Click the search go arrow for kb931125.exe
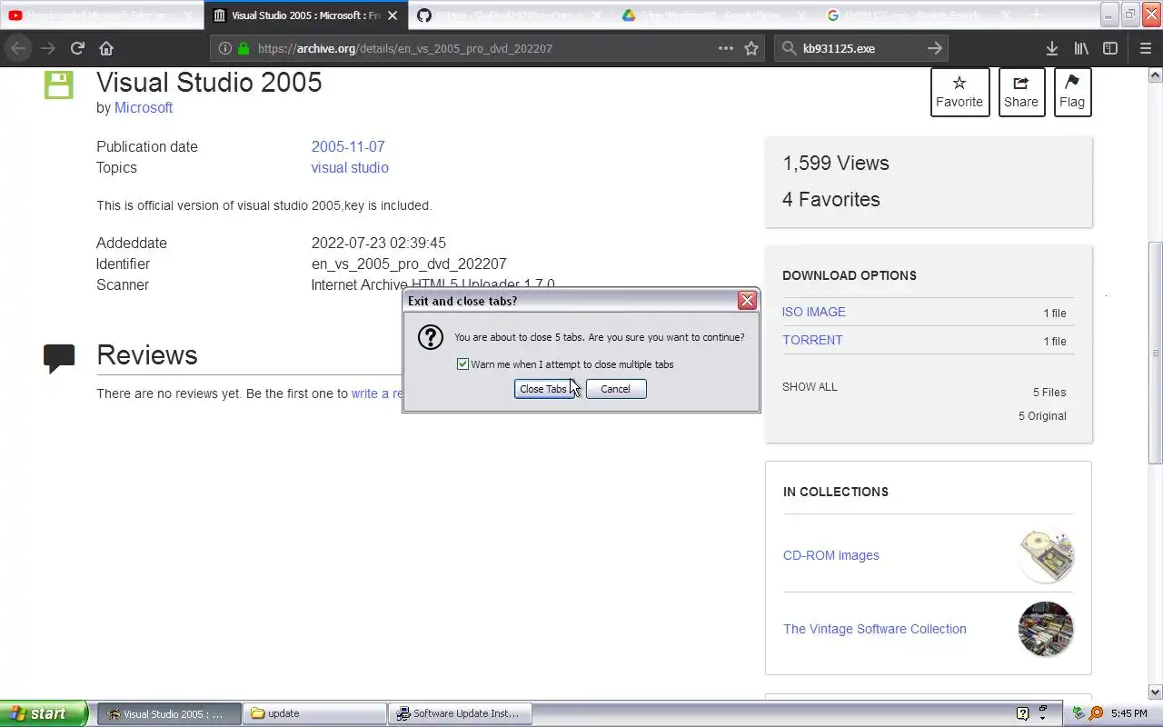This screenshot has width=1163, height=727. pos(935,48)
